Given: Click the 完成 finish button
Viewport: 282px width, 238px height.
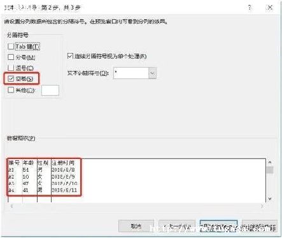Looking at the screenshot, I should tap(260, 227).
